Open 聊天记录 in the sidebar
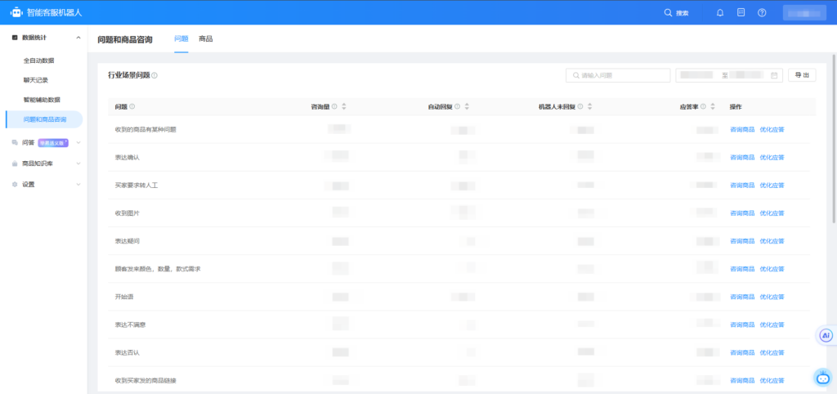Screen dimensions: 837x394 36,80
